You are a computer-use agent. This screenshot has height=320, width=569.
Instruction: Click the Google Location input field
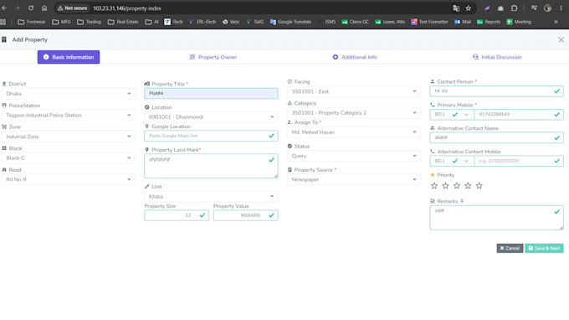[211, 136]
